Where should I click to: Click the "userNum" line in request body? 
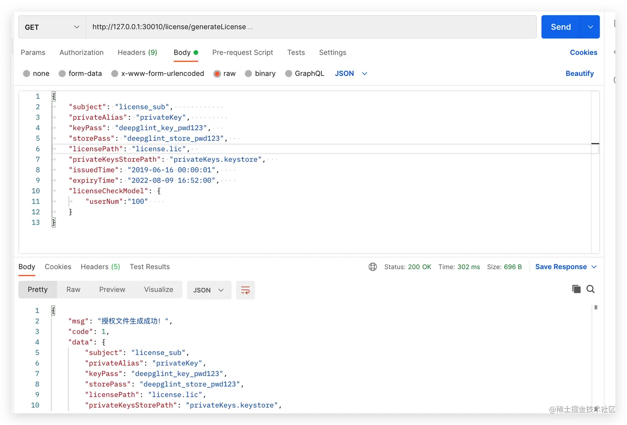click(x=117, y=202)
